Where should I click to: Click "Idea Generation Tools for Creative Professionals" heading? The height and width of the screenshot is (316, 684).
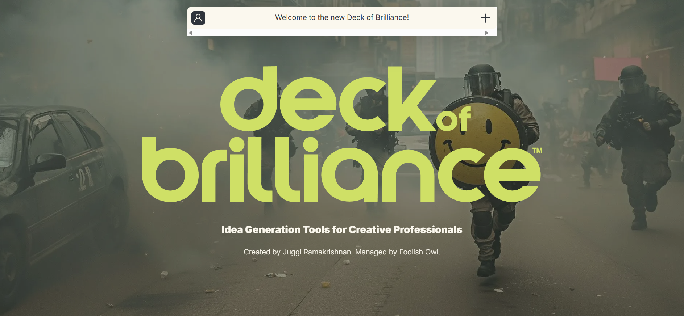(x=342, y=230)
